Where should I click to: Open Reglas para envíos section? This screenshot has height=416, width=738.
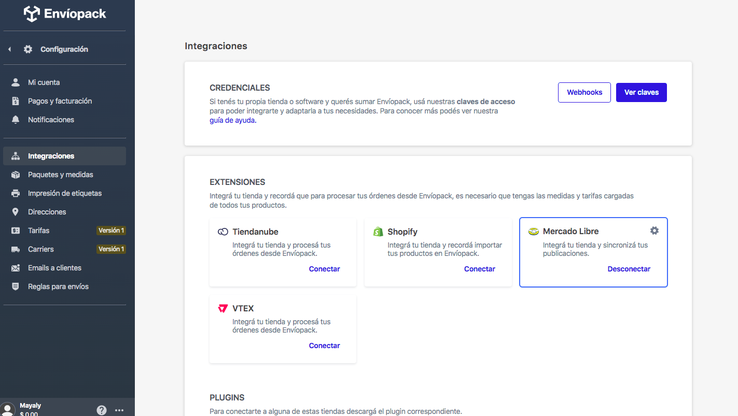click(65, 286)
